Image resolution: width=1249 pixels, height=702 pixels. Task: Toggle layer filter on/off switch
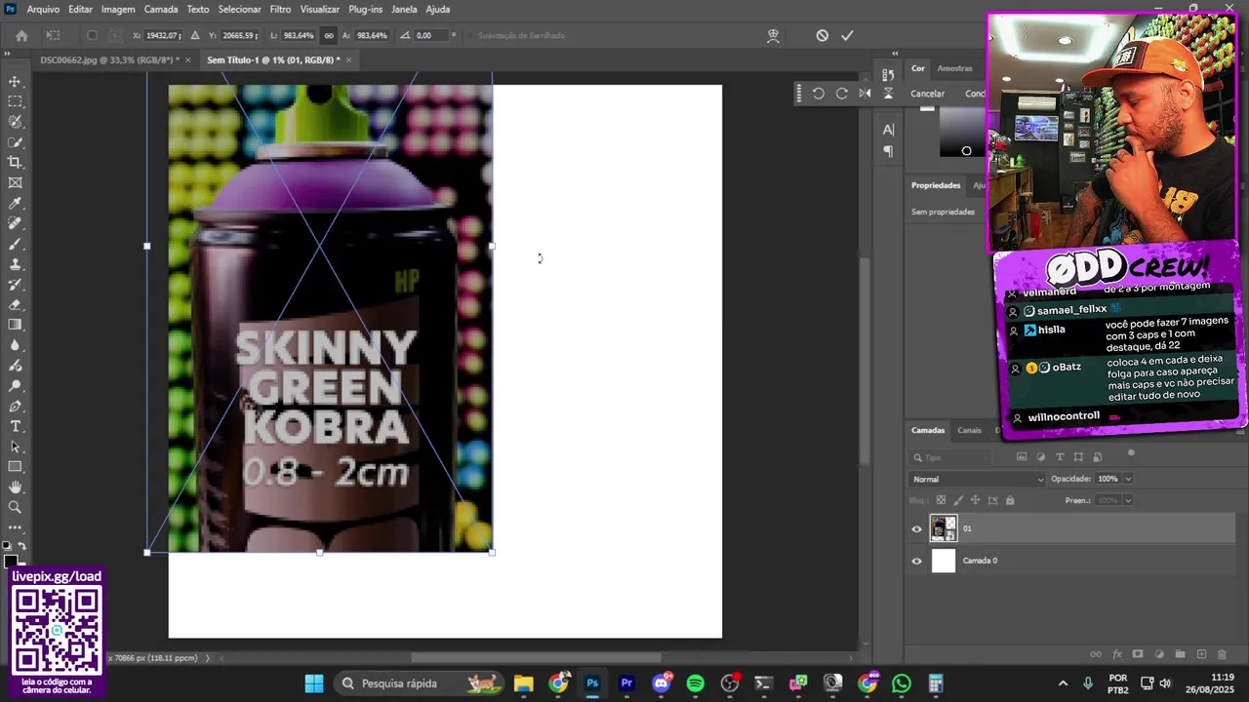coord(1131,453)
